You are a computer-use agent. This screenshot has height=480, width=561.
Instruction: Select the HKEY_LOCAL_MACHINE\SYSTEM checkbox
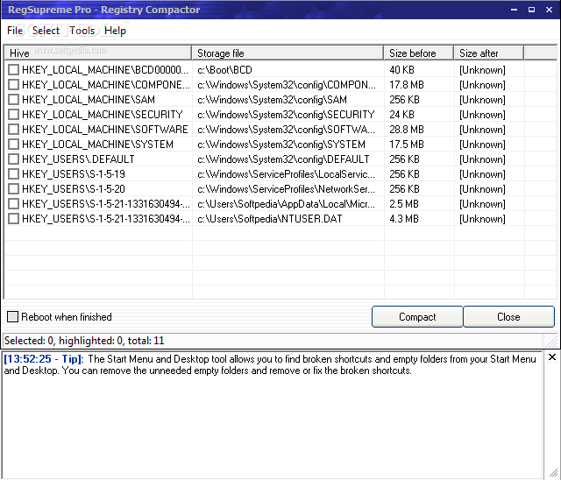14,144
